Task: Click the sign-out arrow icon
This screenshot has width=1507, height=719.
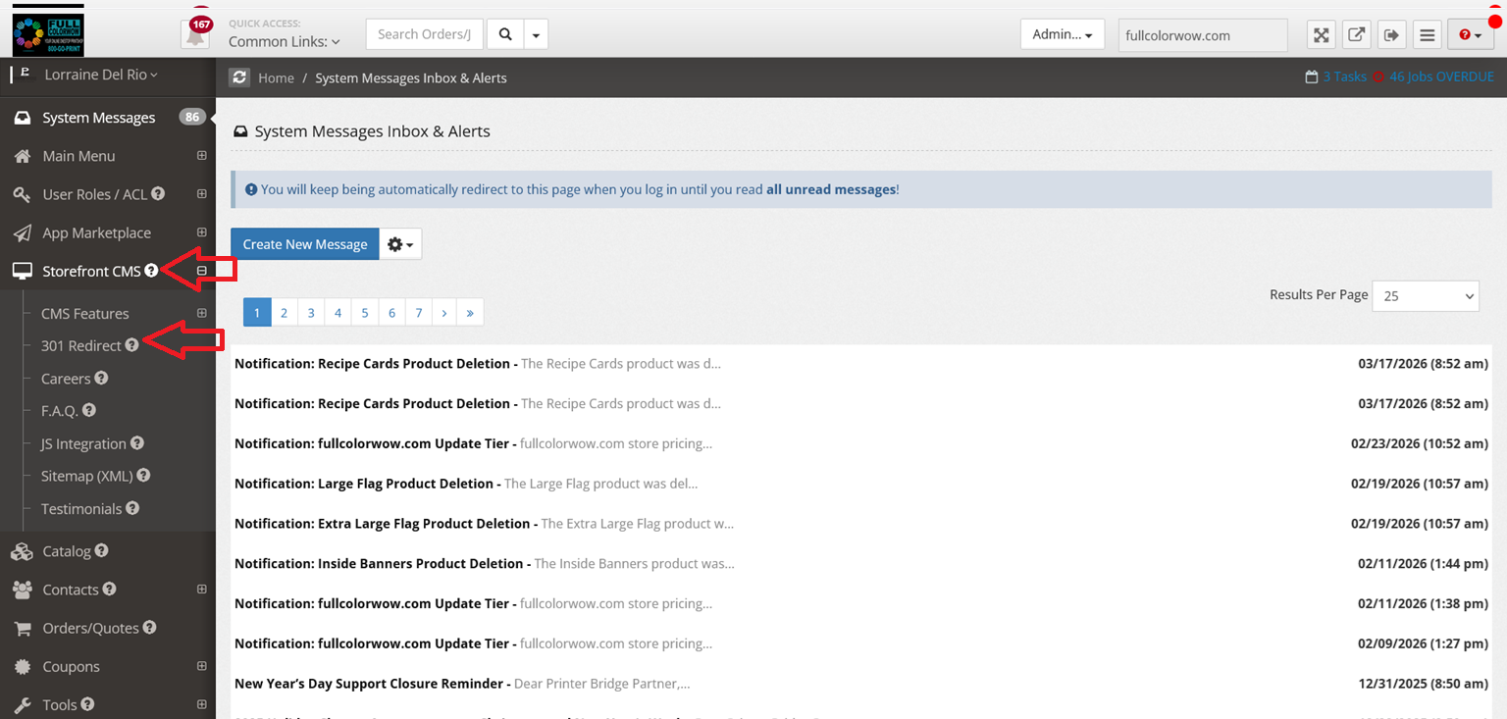Action: click(x=1391, y=35)
